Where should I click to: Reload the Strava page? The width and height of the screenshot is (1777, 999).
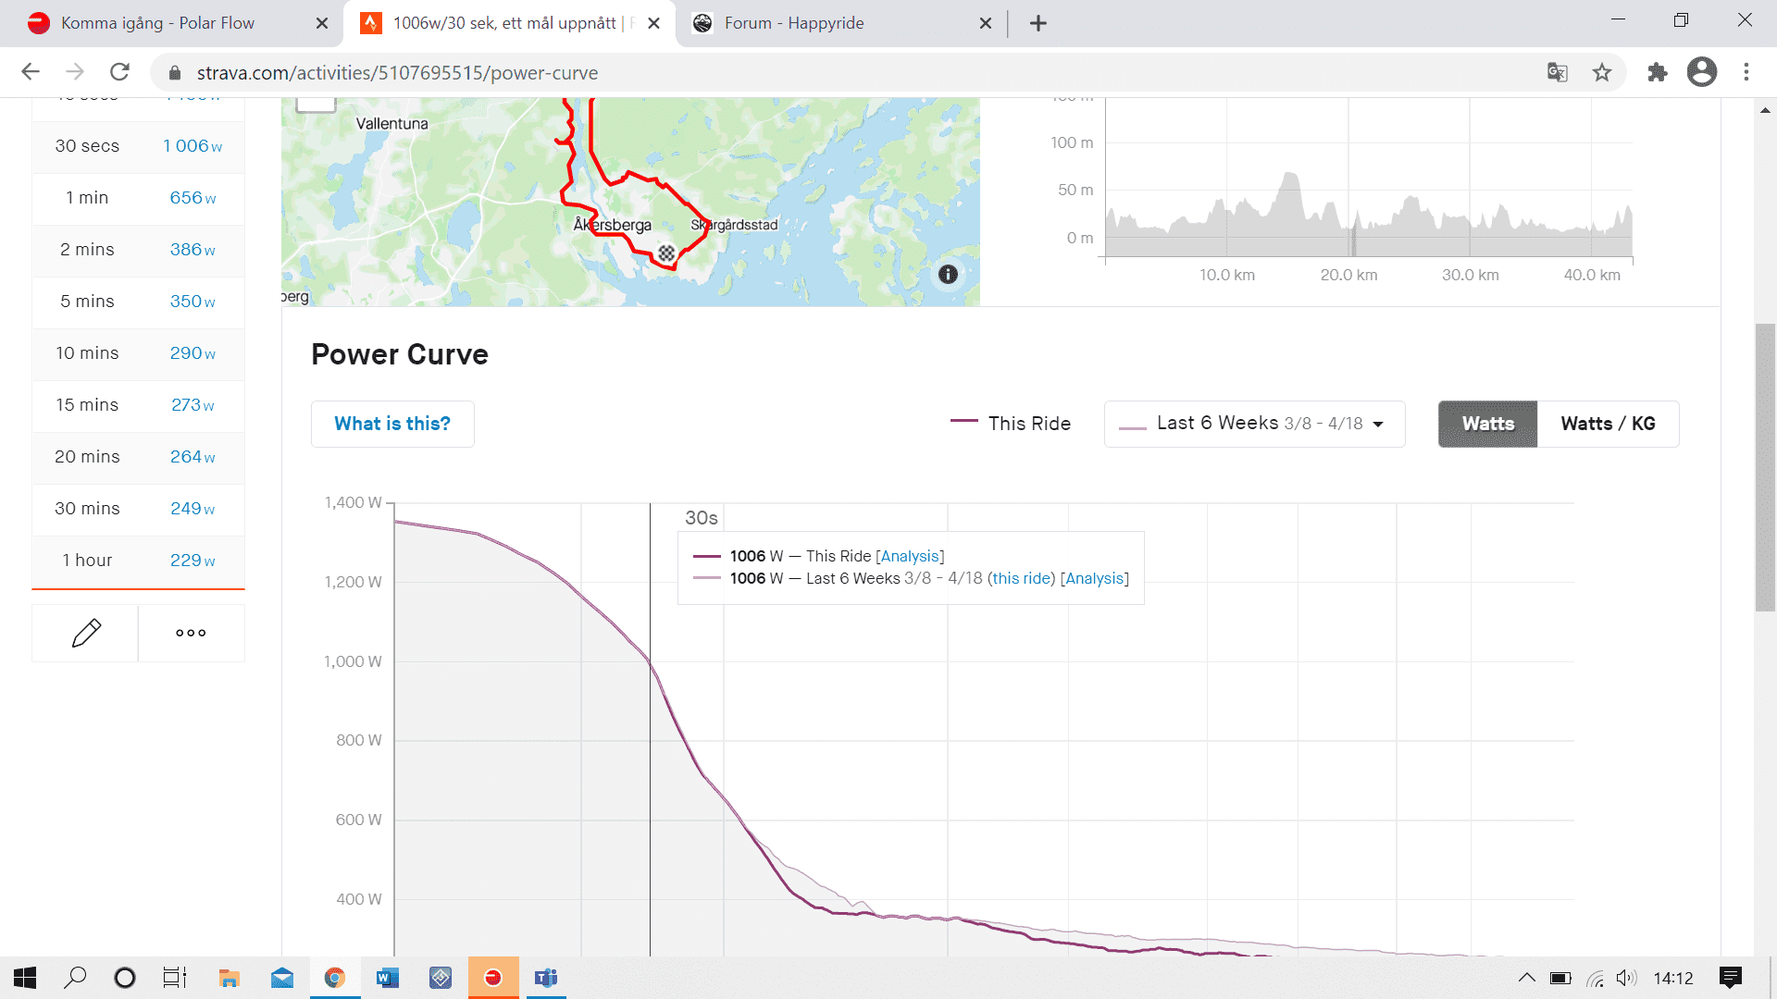point(119,72)
